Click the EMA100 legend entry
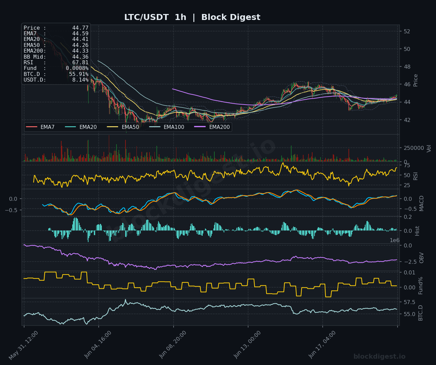 tap(167, 127)
